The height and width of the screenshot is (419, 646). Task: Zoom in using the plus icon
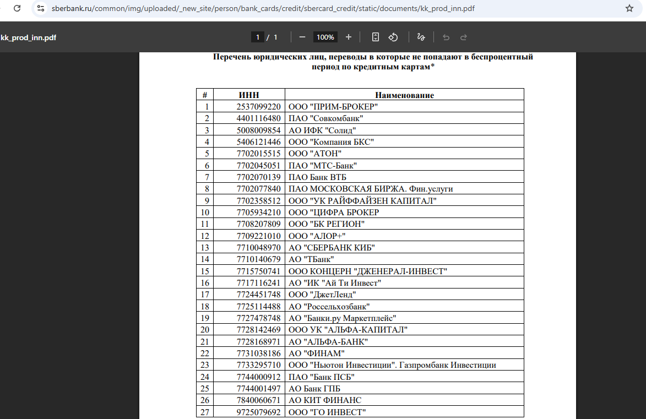349,37
